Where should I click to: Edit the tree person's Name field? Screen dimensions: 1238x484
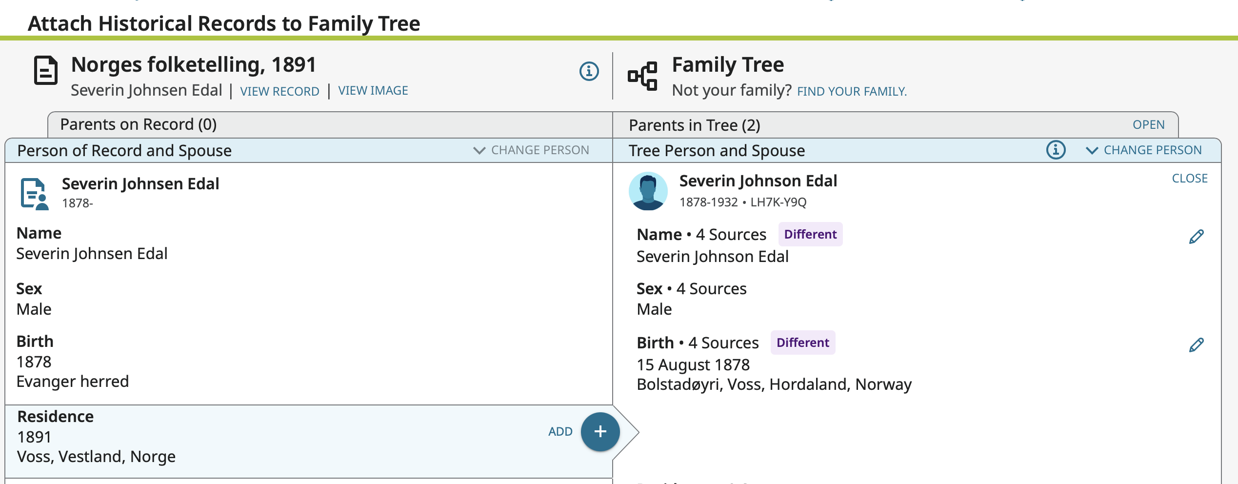[x=1196, y=237]
